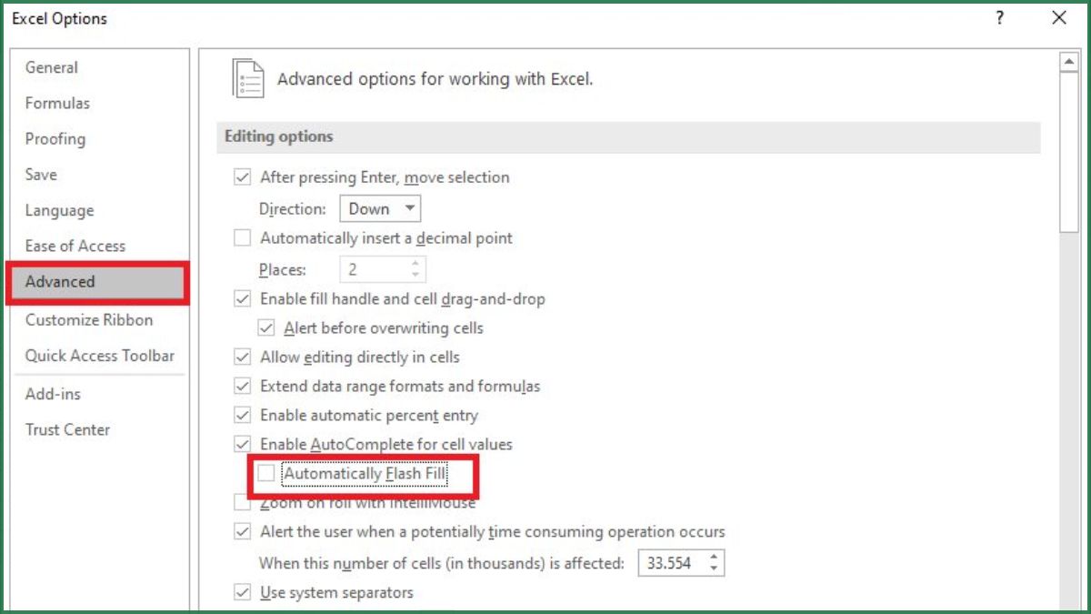Open the Formulas options category
Screen dimensions: 1091x614
pyautogui.click(x=57, y=103)
